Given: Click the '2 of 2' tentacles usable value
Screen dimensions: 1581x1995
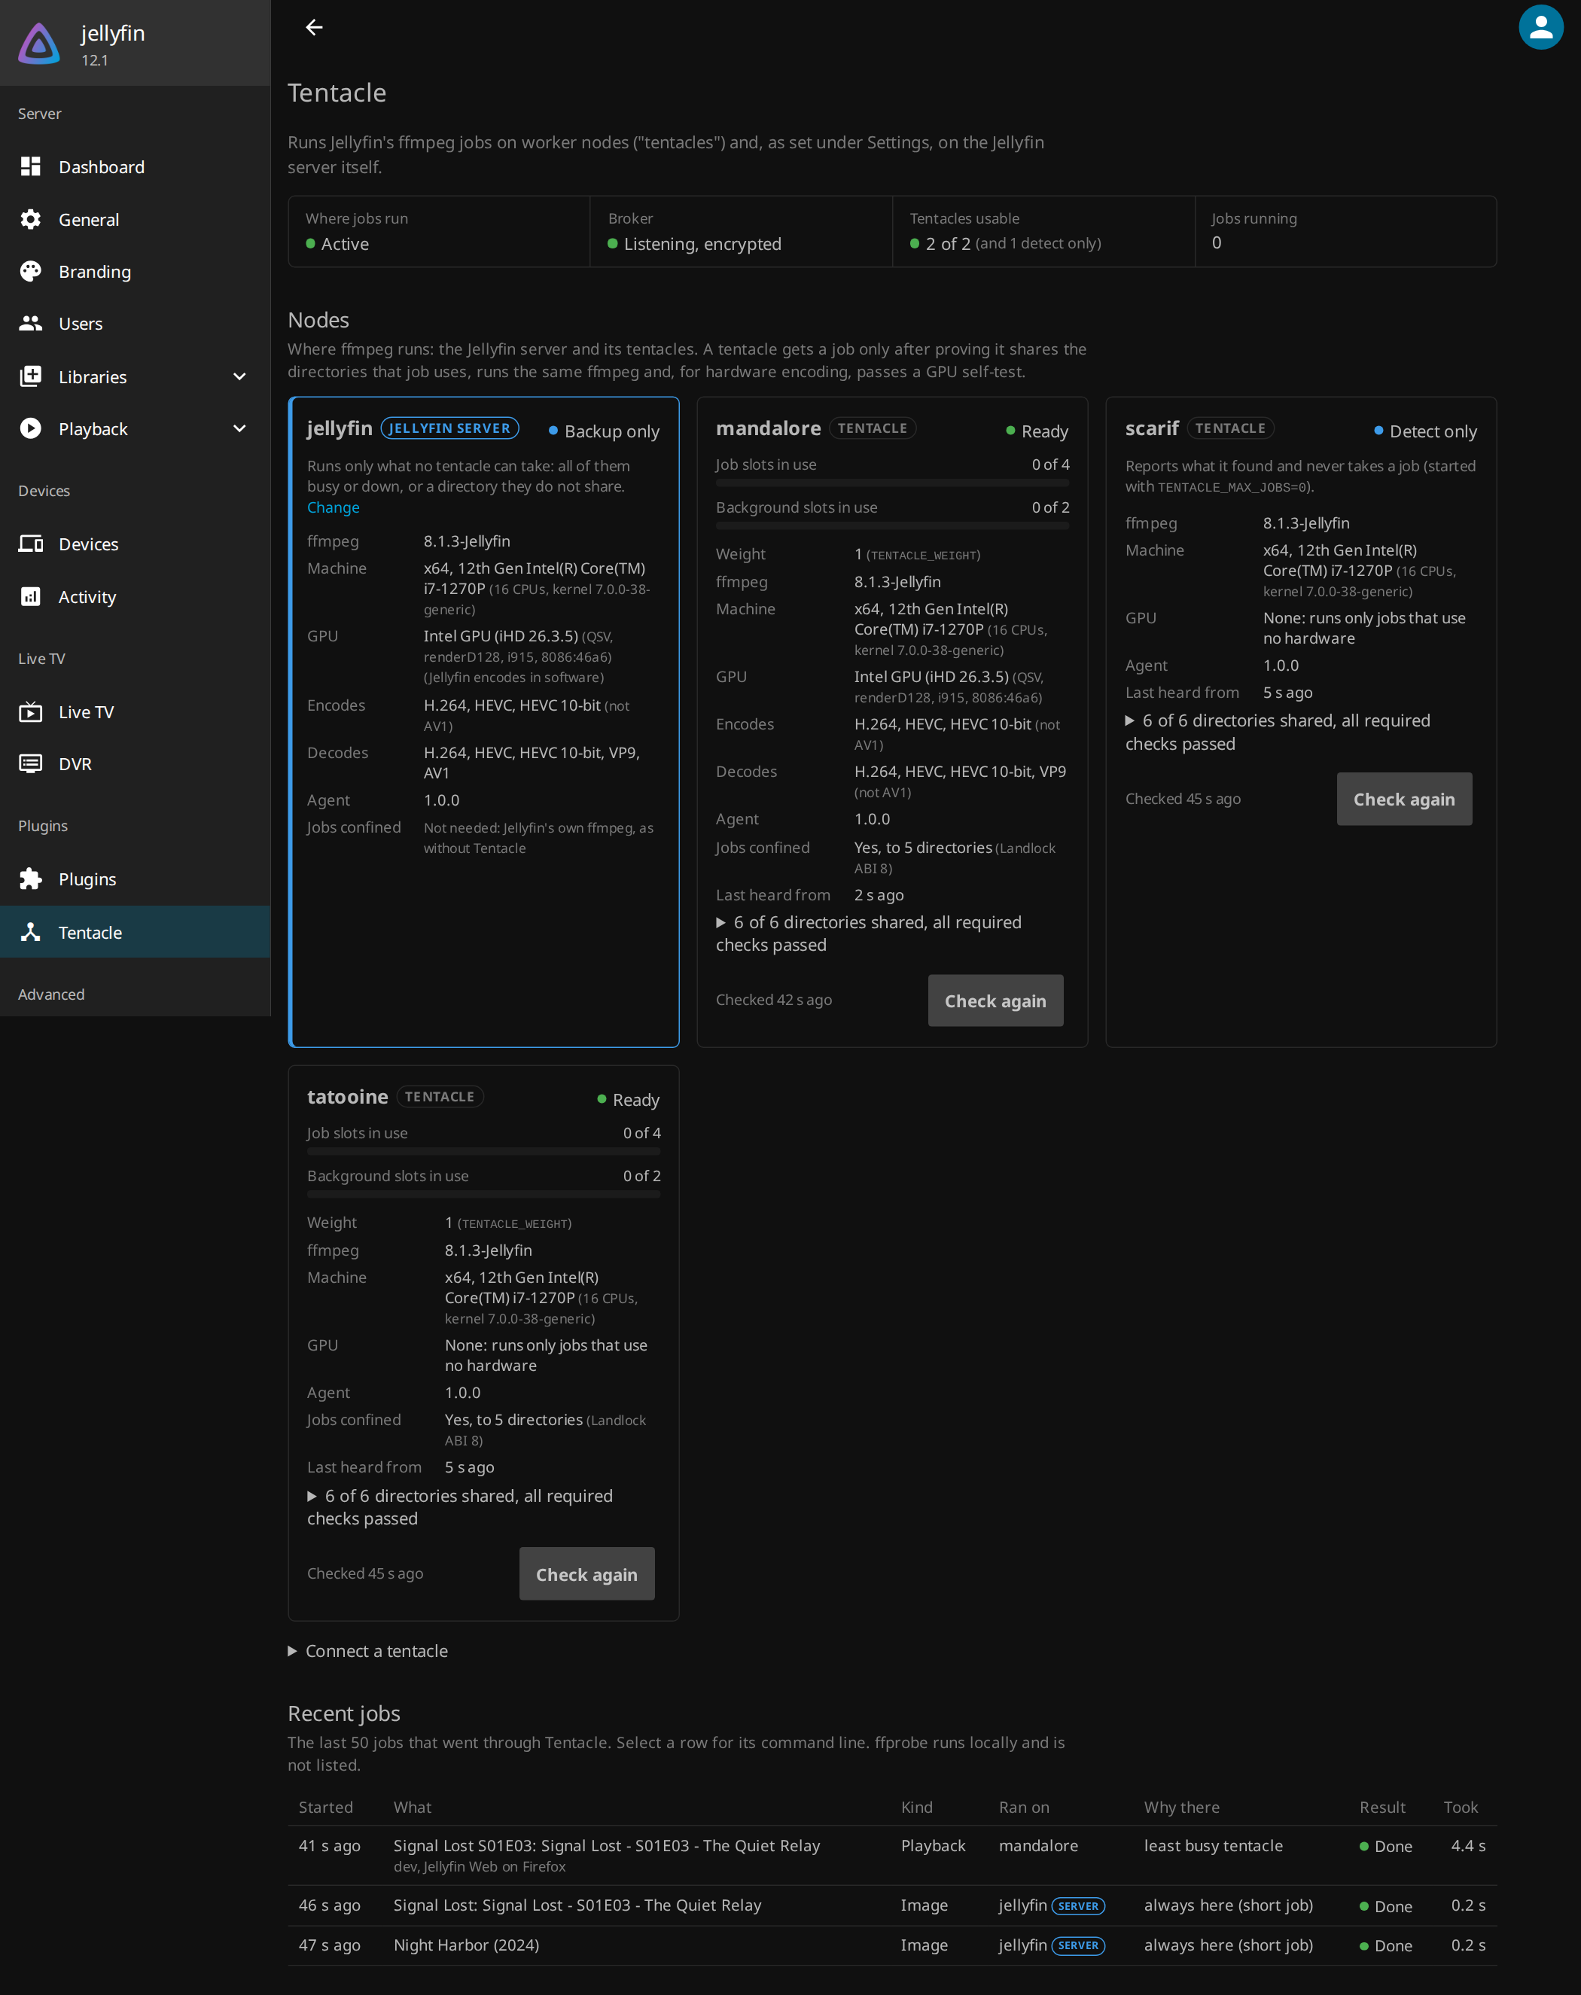Looking at the screenshot, I should coord(949,243).
